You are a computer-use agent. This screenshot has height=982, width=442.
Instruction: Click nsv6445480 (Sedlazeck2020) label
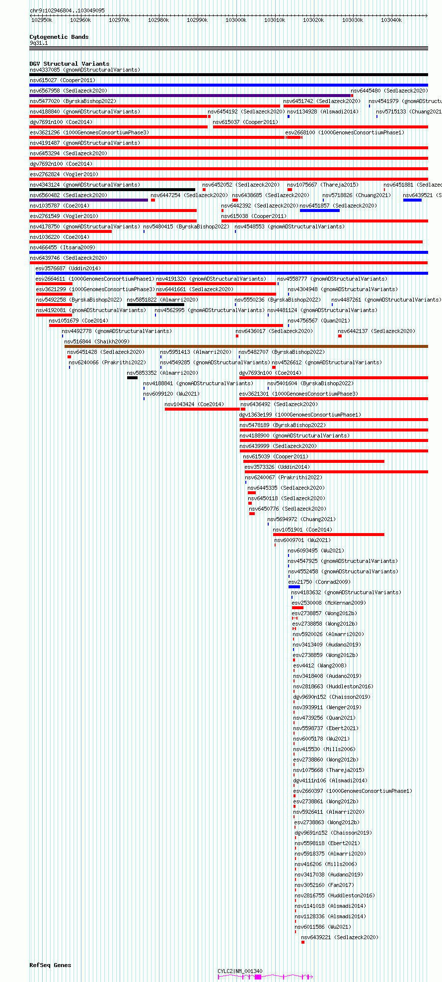click(389, 91)
